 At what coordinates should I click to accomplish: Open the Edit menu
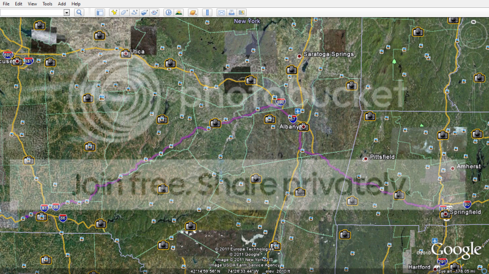(18, 4)
